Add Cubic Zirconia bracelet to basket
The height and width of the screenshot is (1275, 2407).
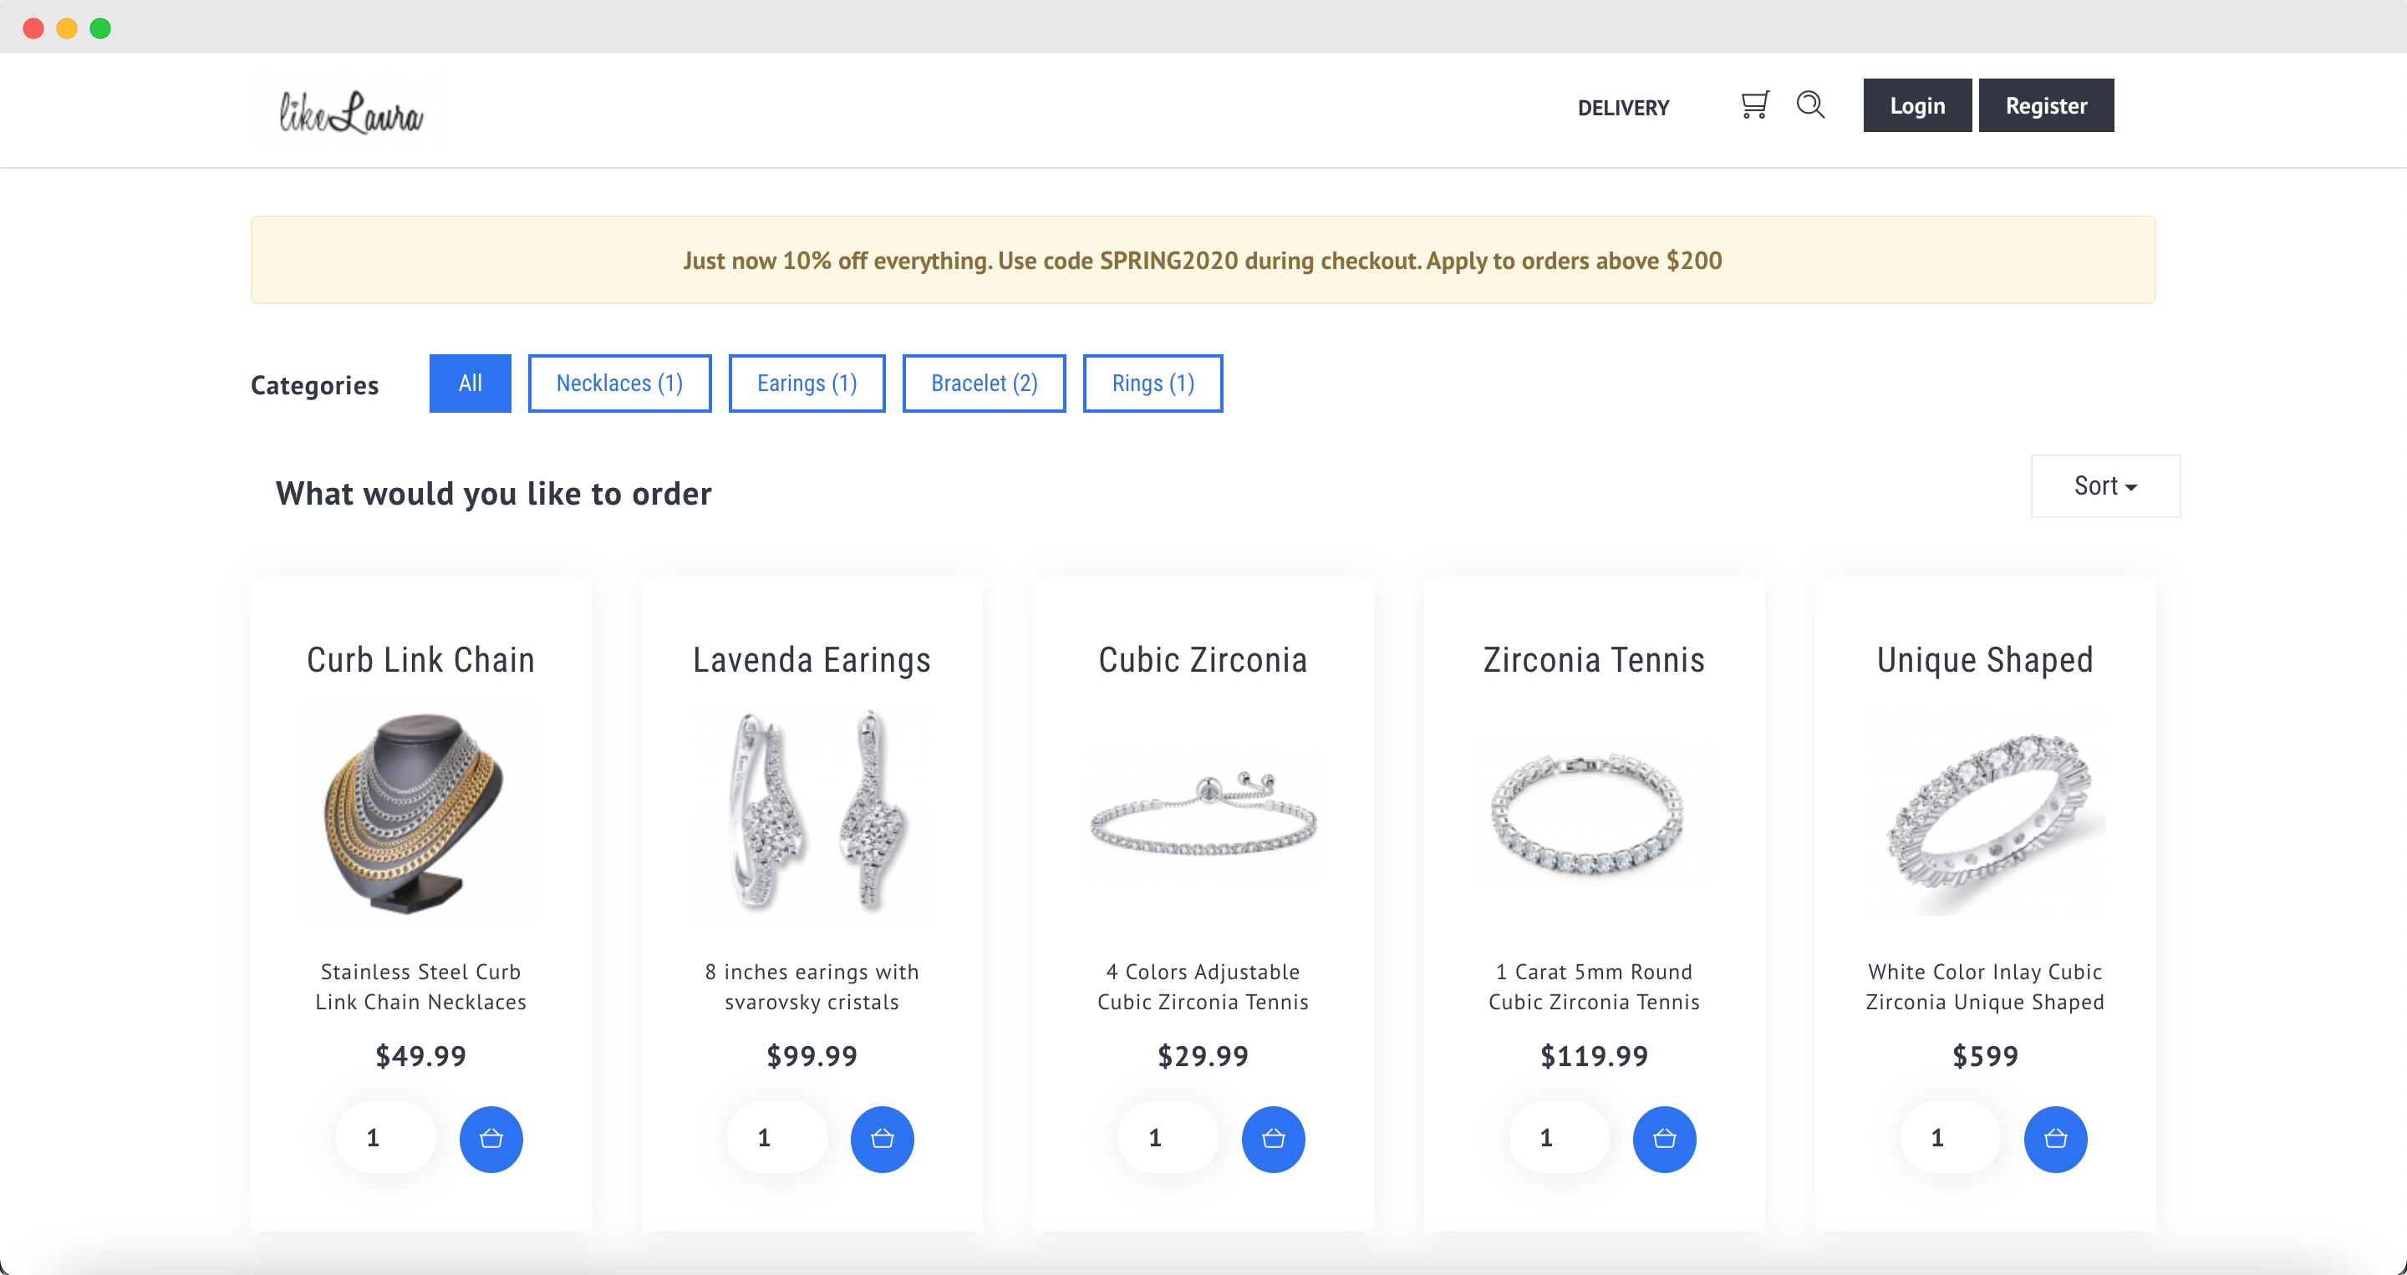coord(1273,1139)
